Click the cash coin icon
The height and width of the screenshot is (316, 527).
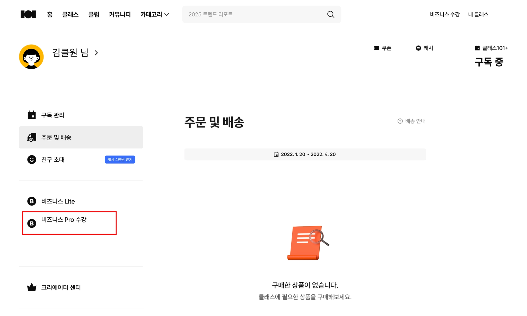[x=418, y=48]
